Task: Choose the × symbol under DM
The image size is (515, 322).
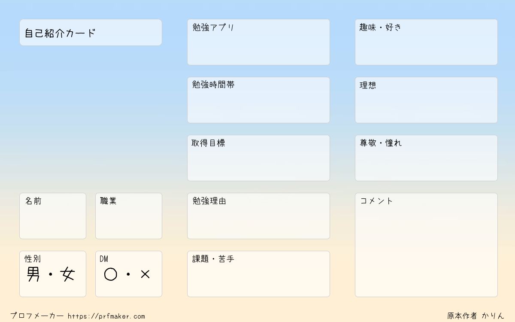Action: point(145,274)
